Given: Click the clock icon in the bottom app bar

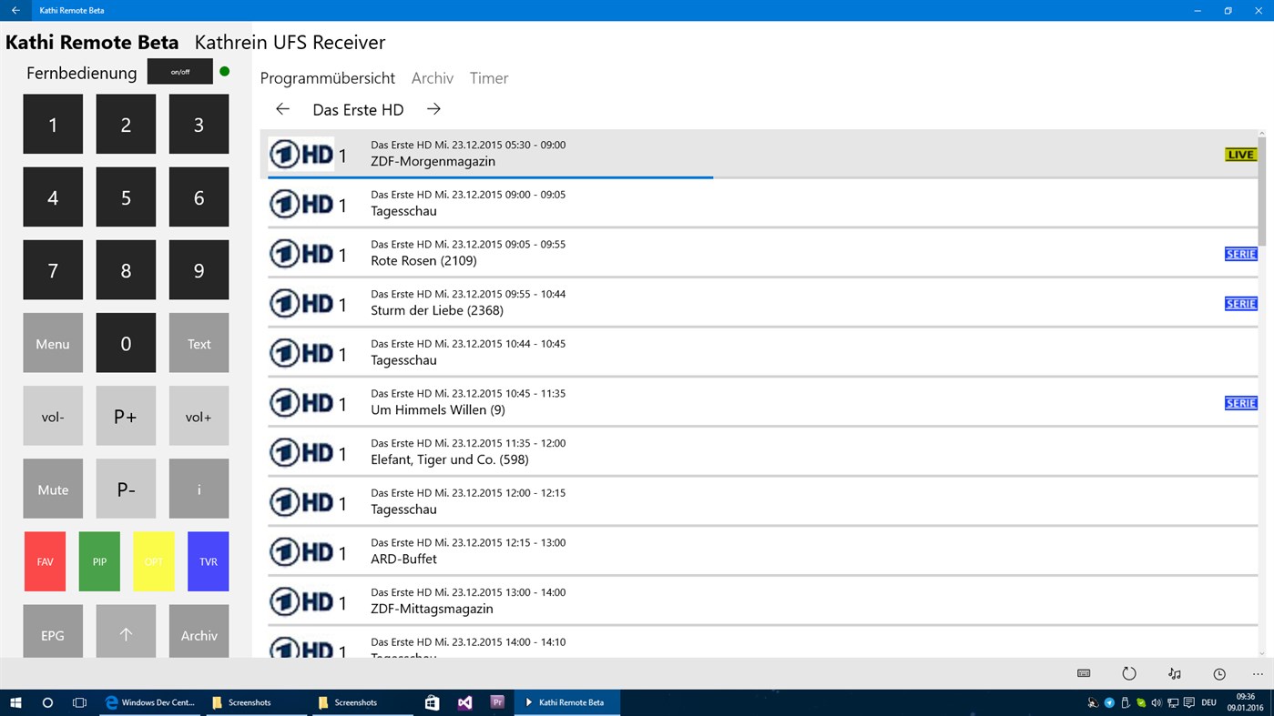Looking at the screenshot, I should click(x=1218, y=673).
